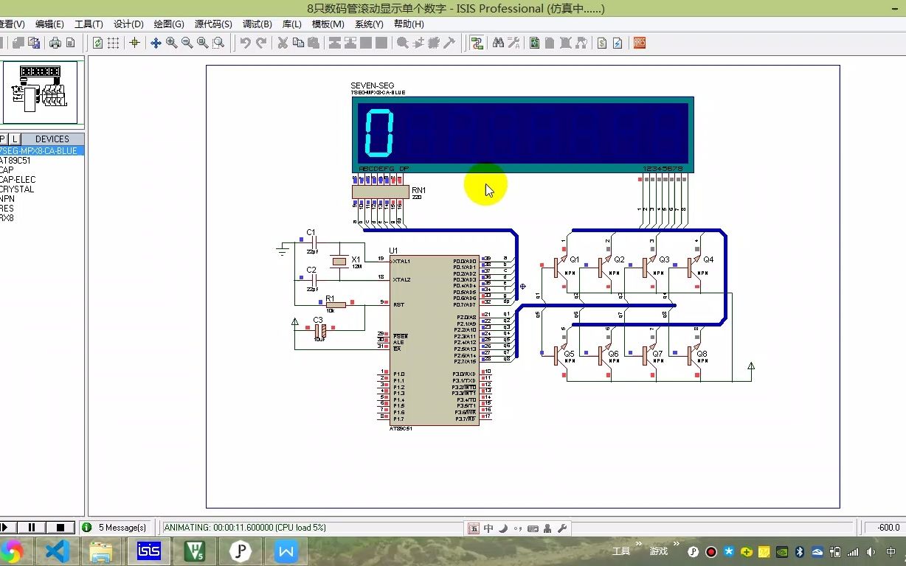Screen dimensions: 906x566
Task: Click the ARES PCB layout icon
Action: click(640, 43)
